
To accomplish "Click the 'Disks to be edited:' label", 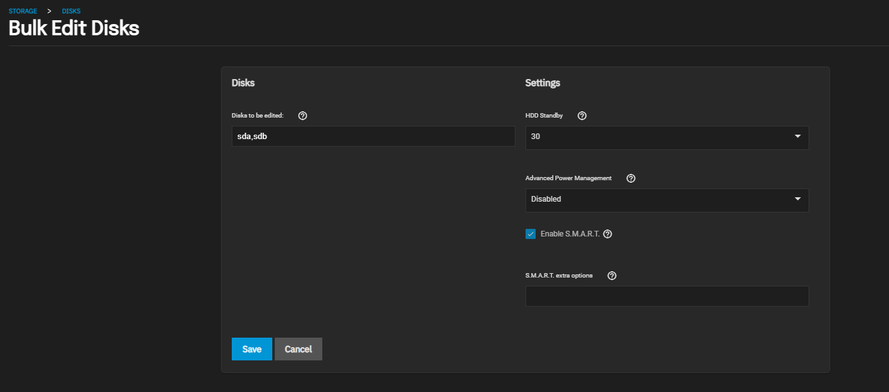I will 258,116.
